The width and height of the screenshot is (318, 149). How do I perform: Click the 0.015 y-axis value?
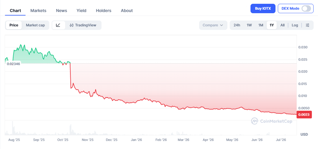coord(303,84)
